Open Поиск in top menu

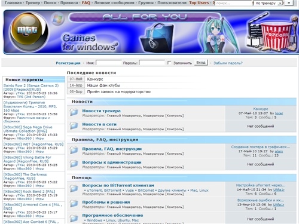tap(50, 3)
